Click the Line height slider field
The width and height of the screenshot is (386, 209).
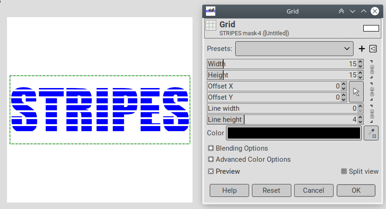point(283,120)
